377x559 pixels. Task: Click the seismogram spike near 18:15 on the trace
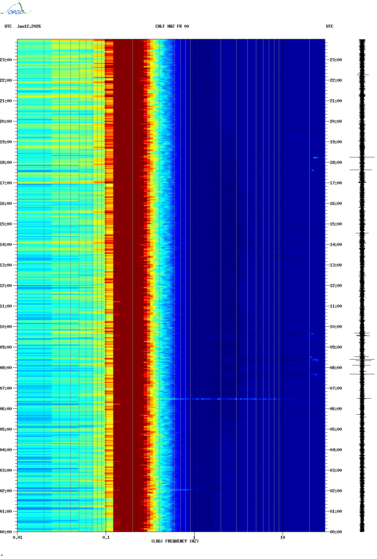tap(362, 157)
